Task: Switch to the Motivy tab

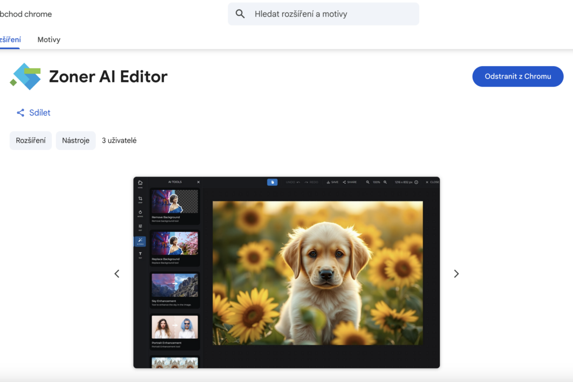Action: pos(49,39)
